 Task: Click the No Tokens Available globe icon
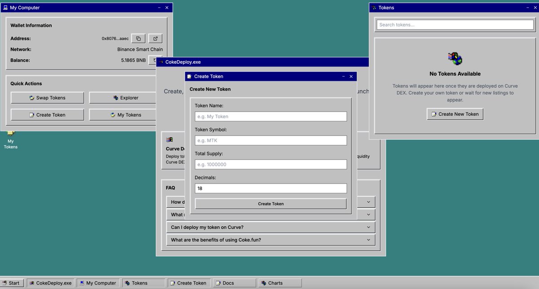(x=455, y=58)
